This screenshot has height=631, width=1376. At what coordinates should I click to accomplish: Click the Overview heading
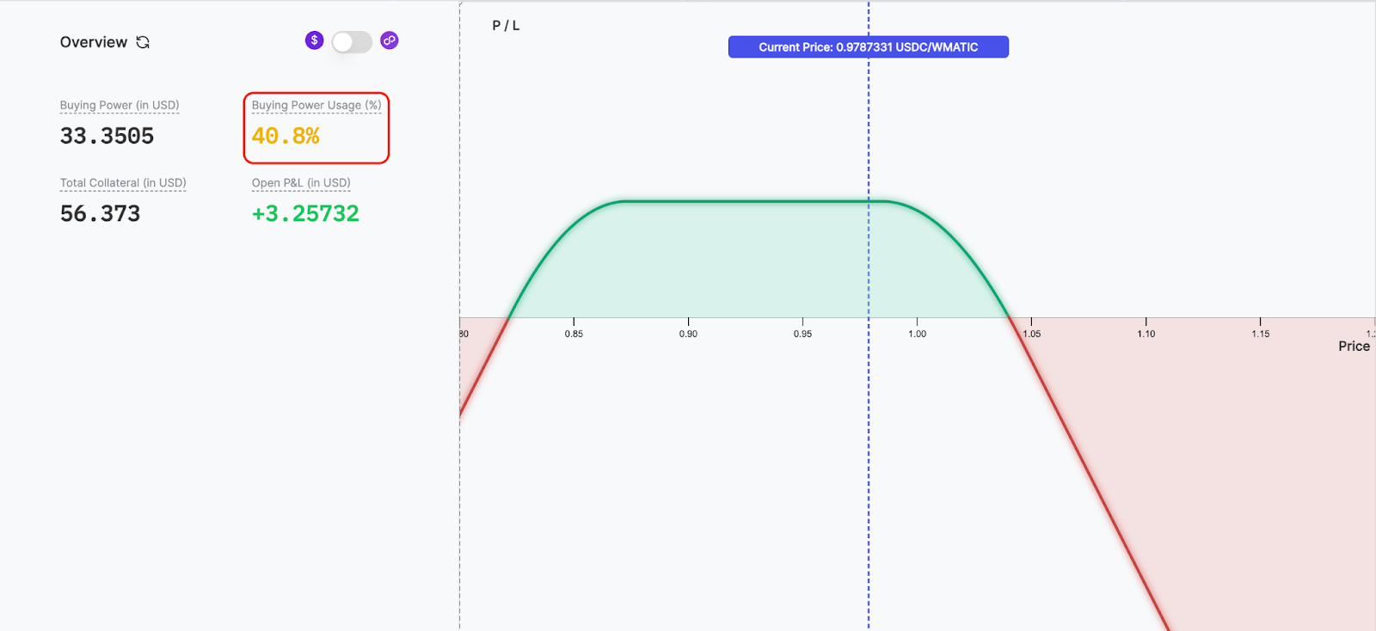pyautogui.click(x=93, y=42)
